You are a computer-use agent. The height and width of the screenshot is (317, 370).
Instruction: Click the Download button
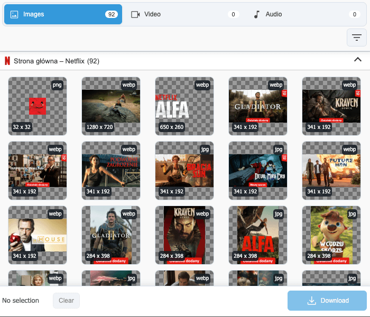tap(327, 301)
